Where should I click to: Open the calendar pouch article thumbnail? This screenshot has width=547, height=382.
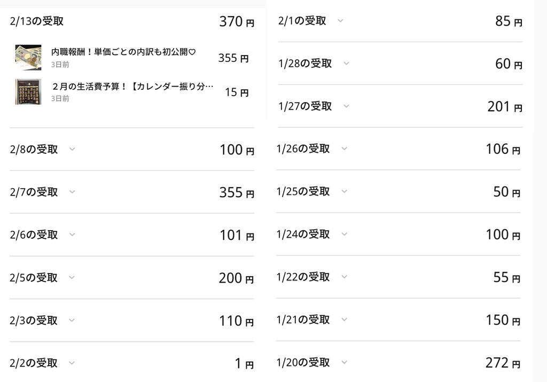click(28, 92)
